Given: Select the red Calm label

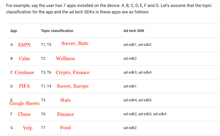Looking at the screenshot, I should click(x=25, y=58).
